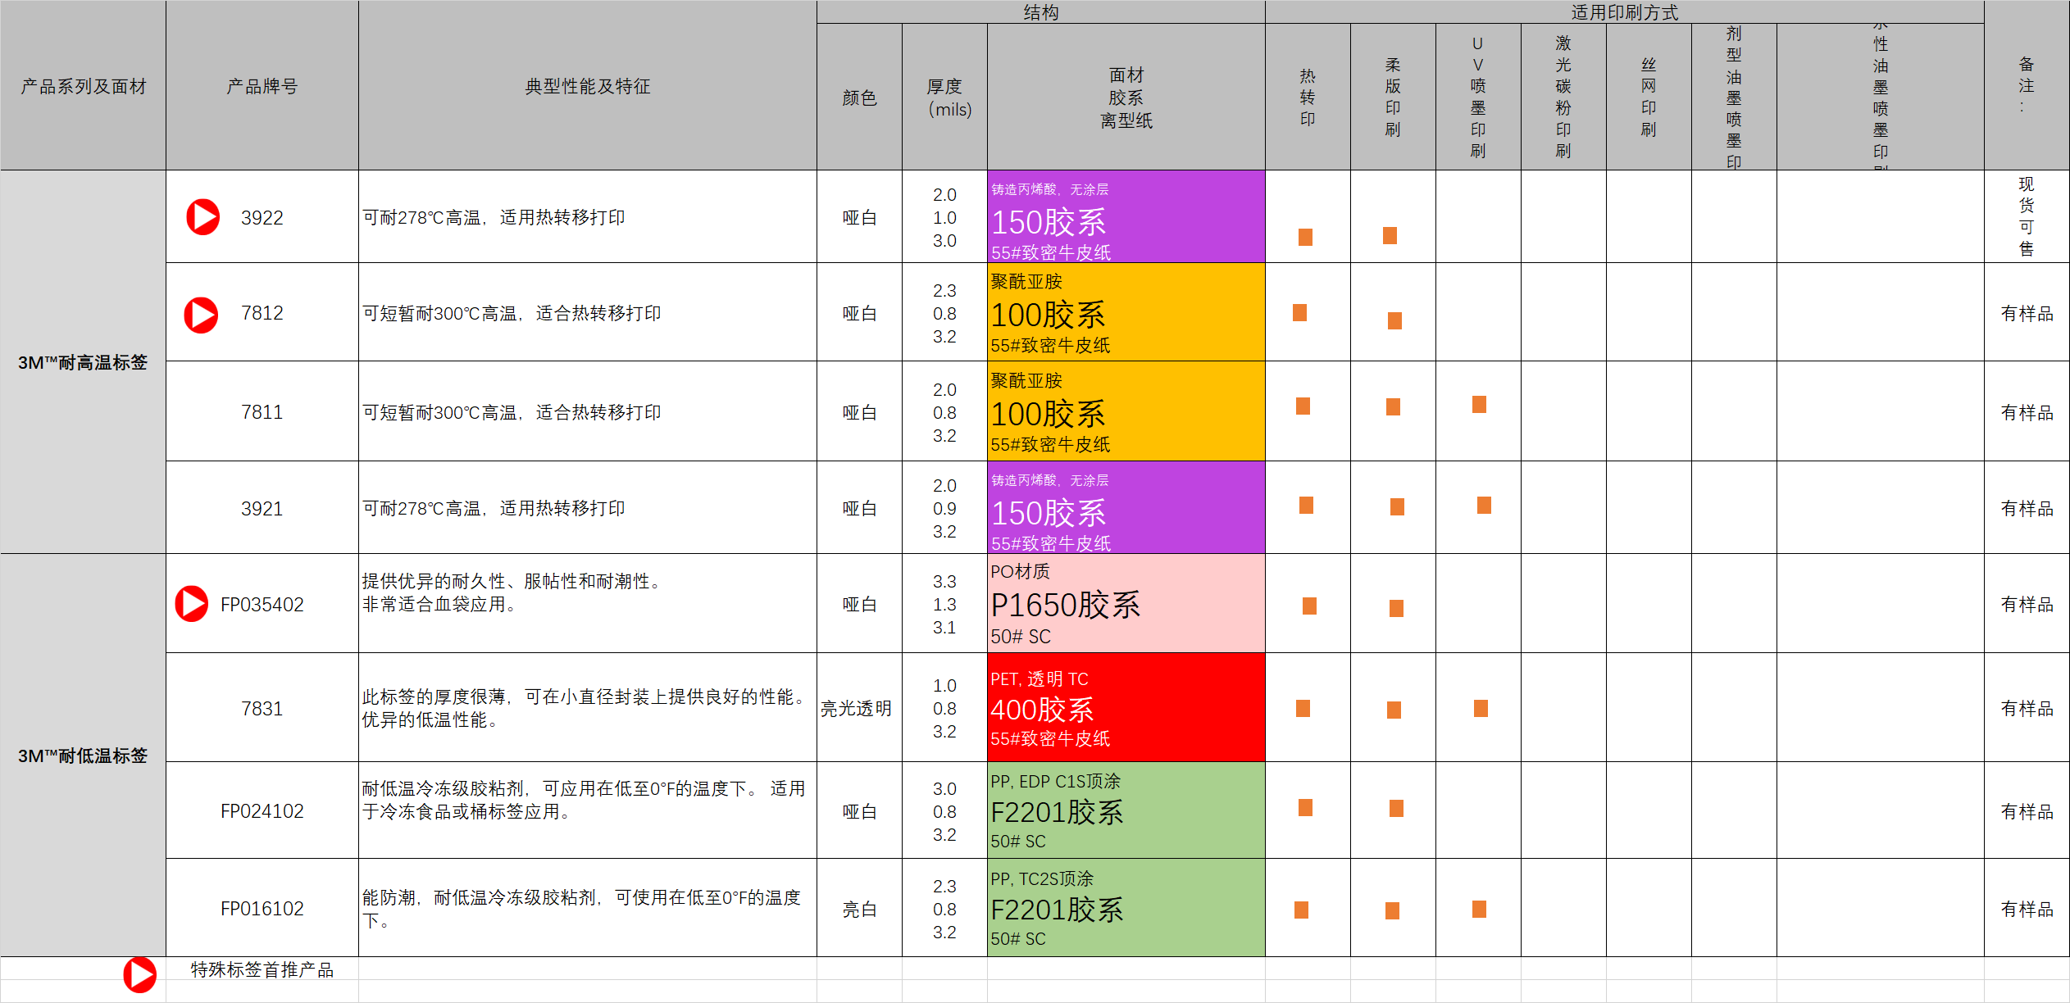Image resolution: width=2070 pixels, height=1003 pixels.
Task: Click the orange 柔版印刷 marker in row 3922
Action: tap(1390, 235)
